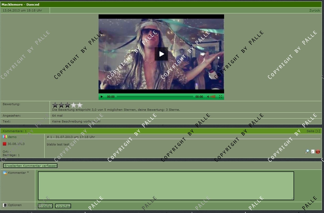
Task: Give the video five stars
Action: coord(80,105)
